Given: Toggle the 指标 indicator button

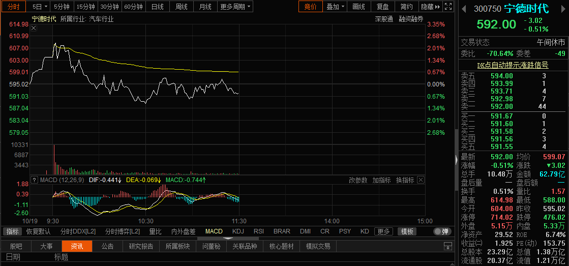Looking at the screenshot, I should [13, 231].
